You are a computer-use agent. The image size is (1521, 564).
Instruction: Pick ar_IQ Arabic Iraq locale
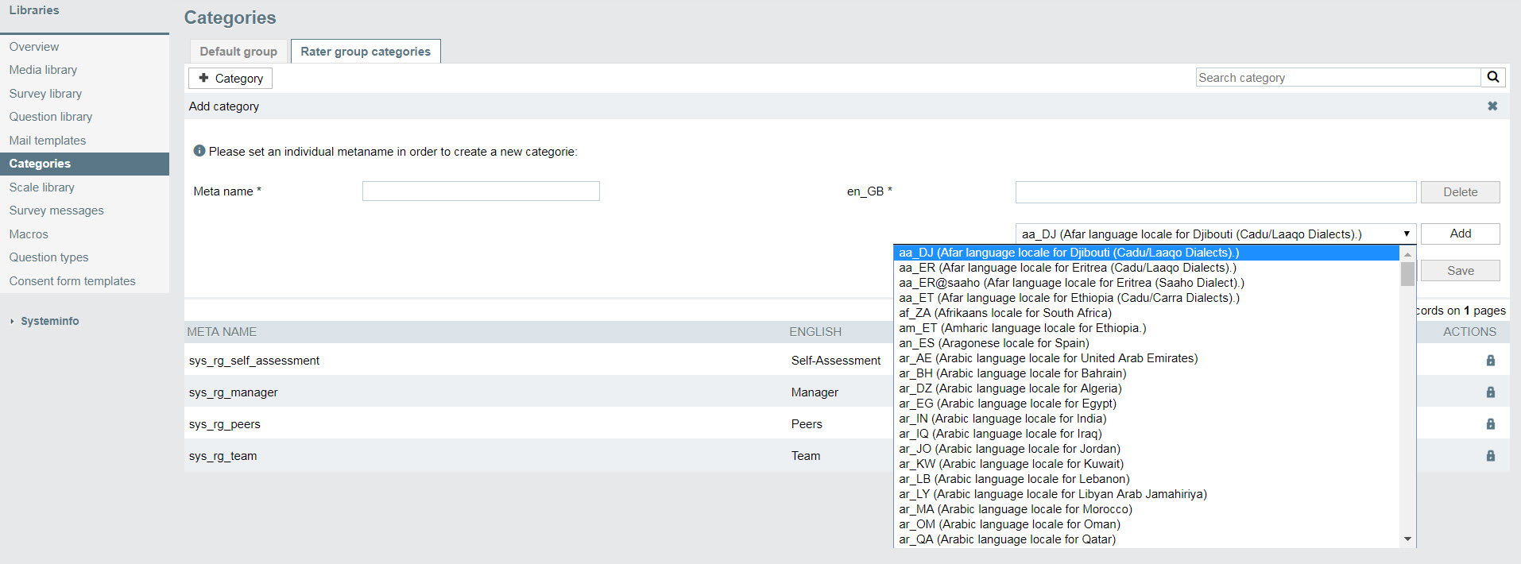click(x=1146, y=434)
